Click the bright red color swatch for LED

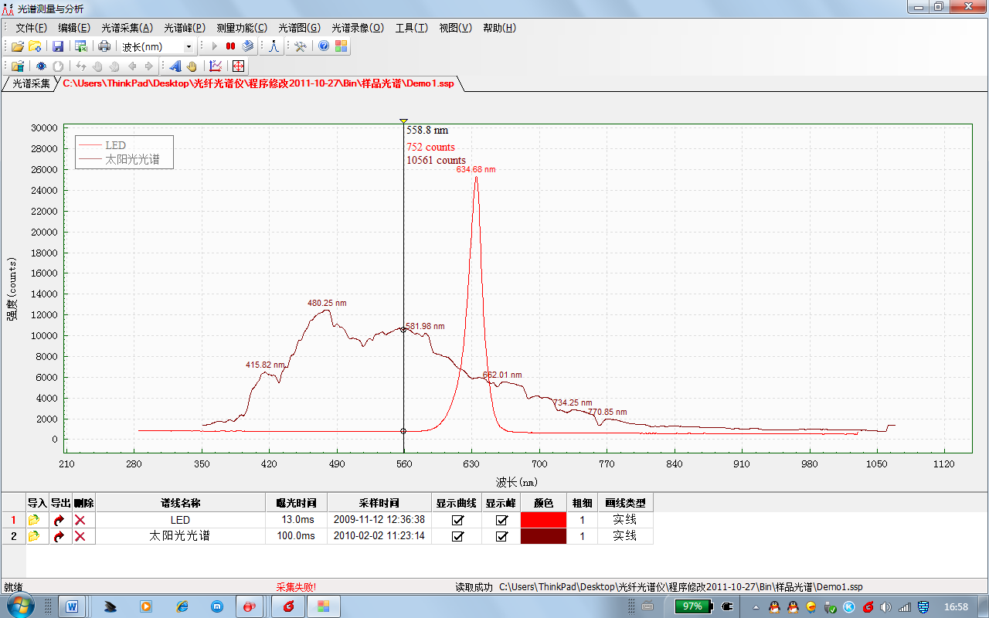[x=543, y=520]
